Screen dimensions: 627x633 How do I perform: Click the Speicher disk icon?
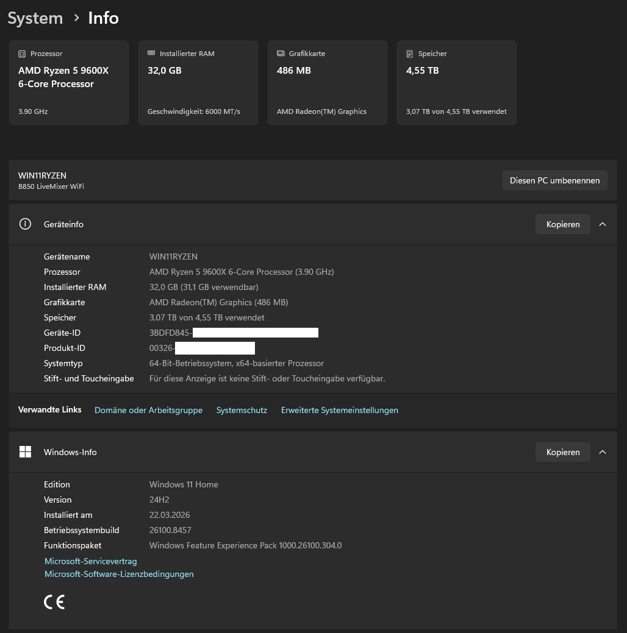coord(409,54)
